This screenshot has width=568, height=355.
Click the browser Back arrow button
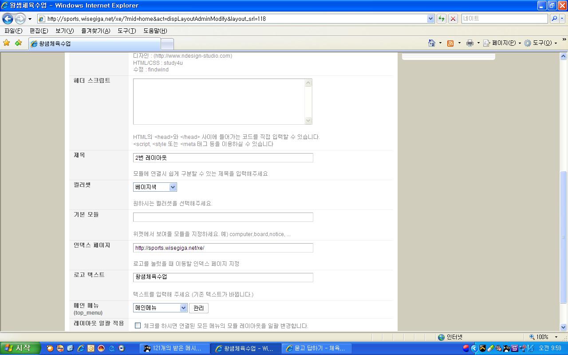pos(8,19)
